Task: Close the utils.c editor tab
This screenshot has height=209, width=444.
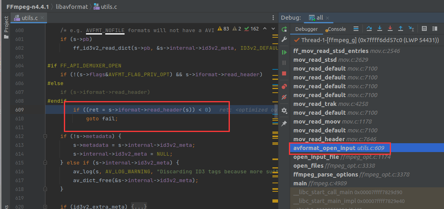Action: (x=42, y=18)
